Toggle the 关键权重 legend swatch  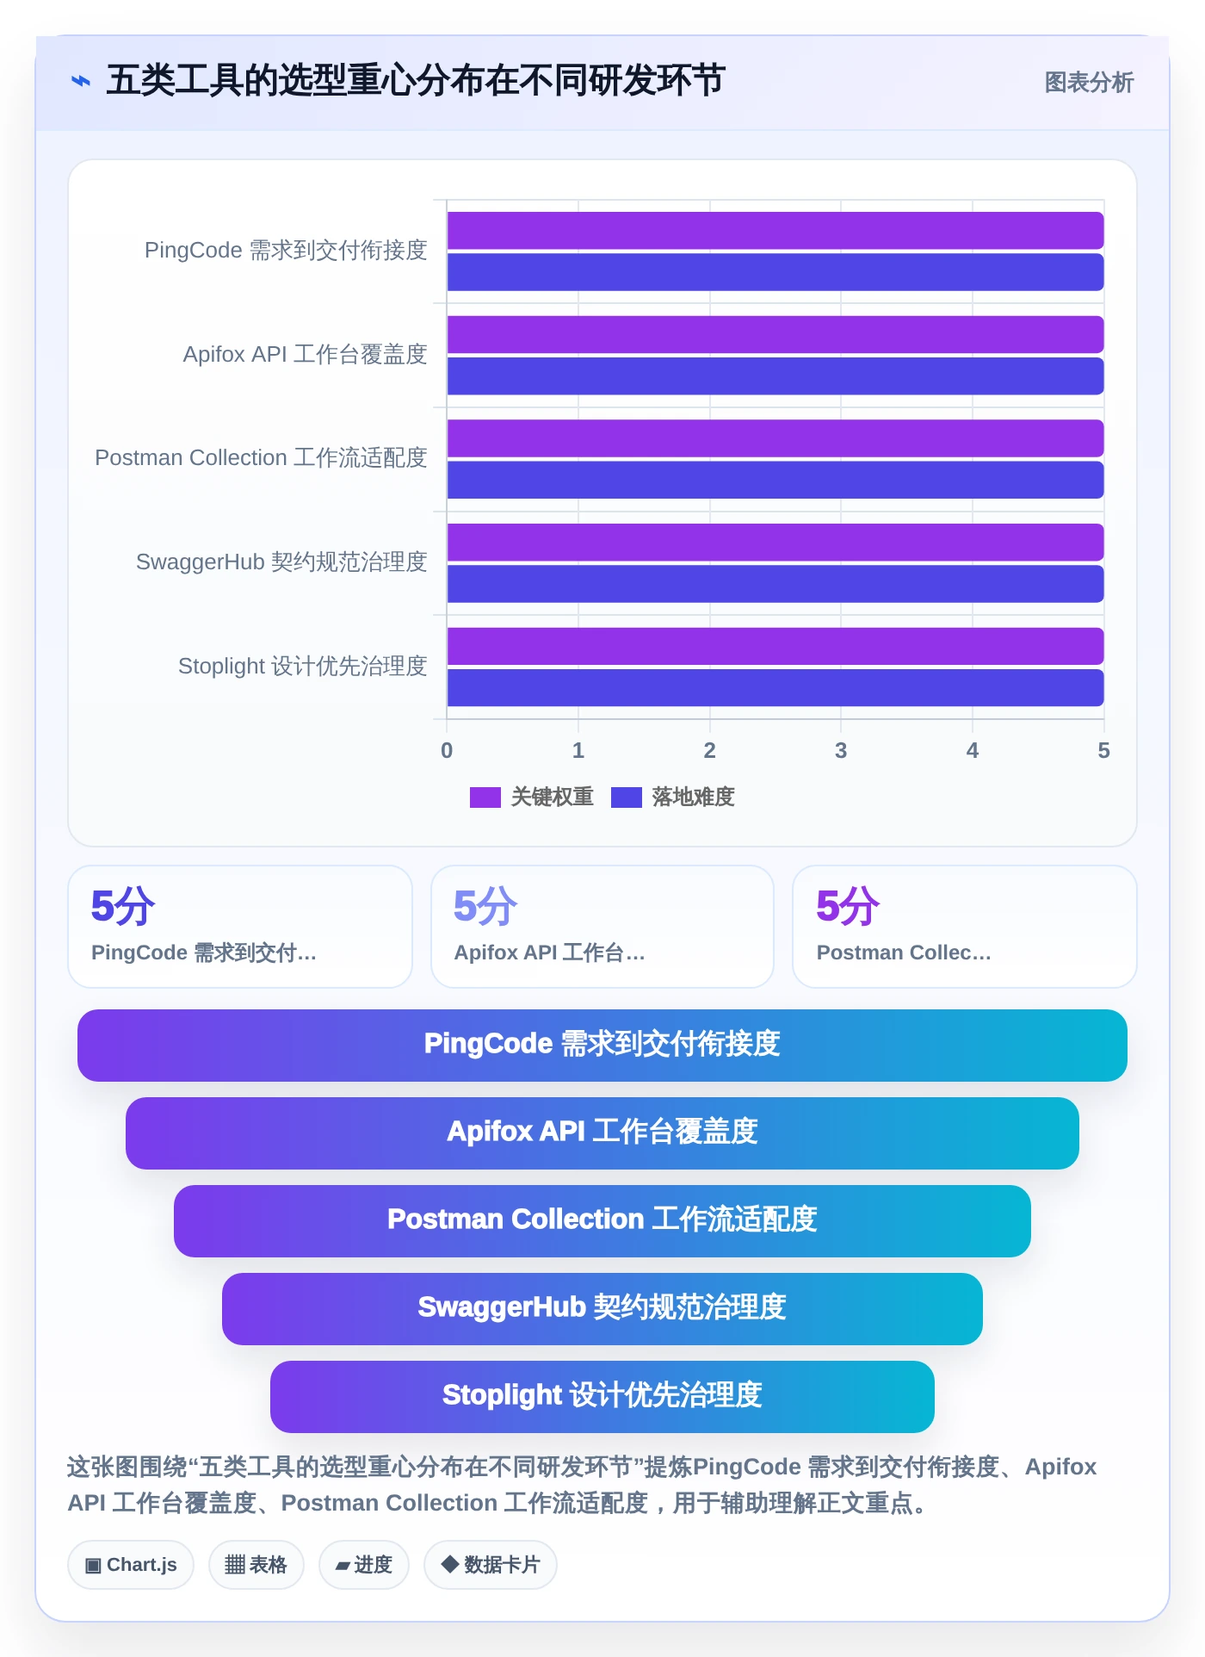tap(485, 797)
